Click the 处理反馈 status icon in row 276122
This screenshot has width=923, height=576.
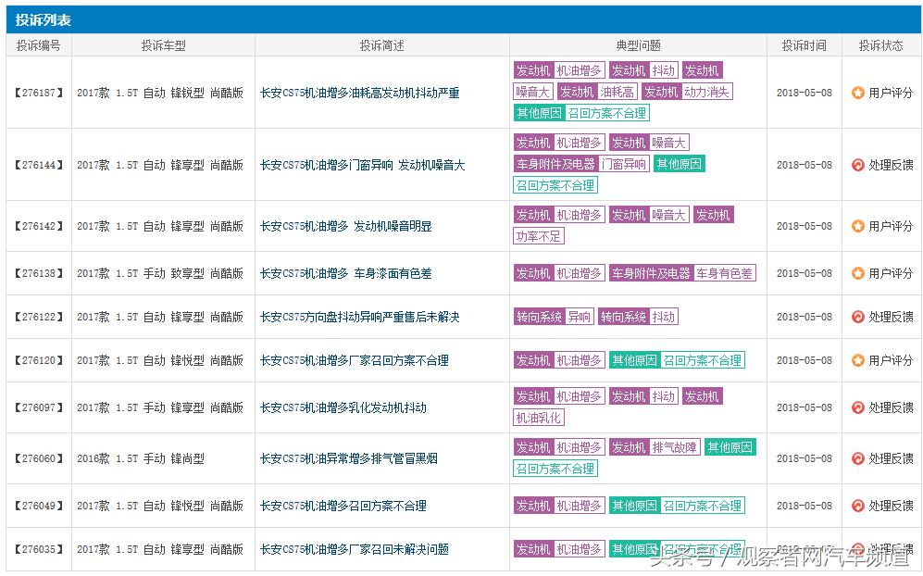(857, 317)
